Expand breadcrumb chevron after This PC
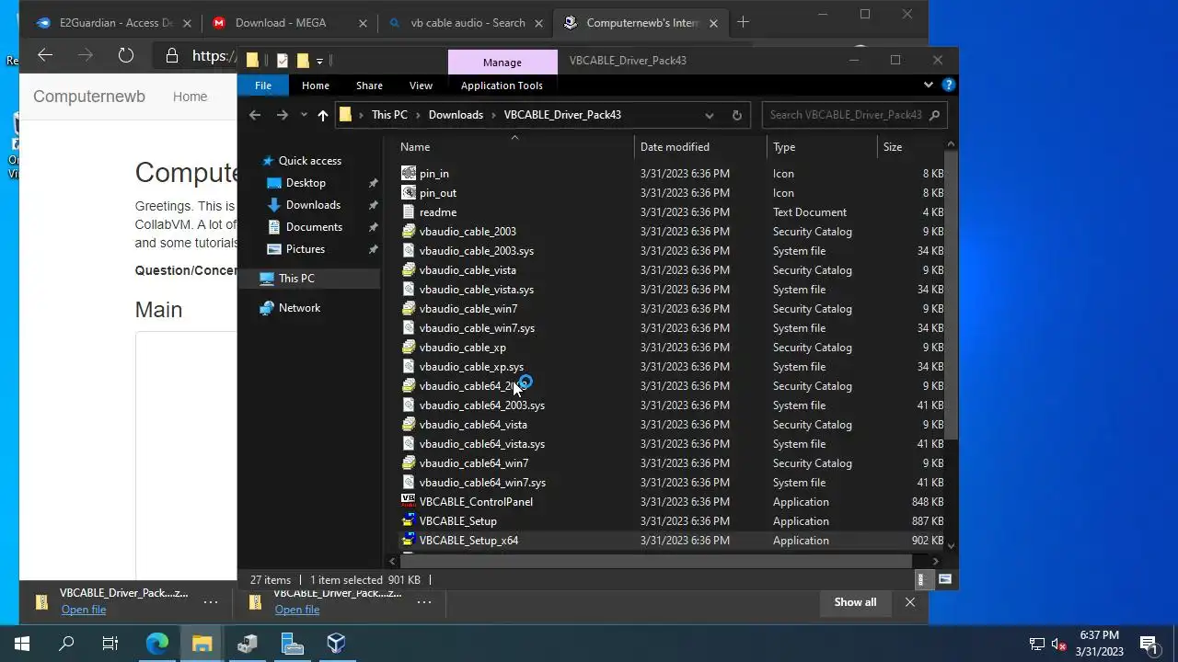Image resolution: width=1178 pixels, height=662 pixels. (418, 115)
